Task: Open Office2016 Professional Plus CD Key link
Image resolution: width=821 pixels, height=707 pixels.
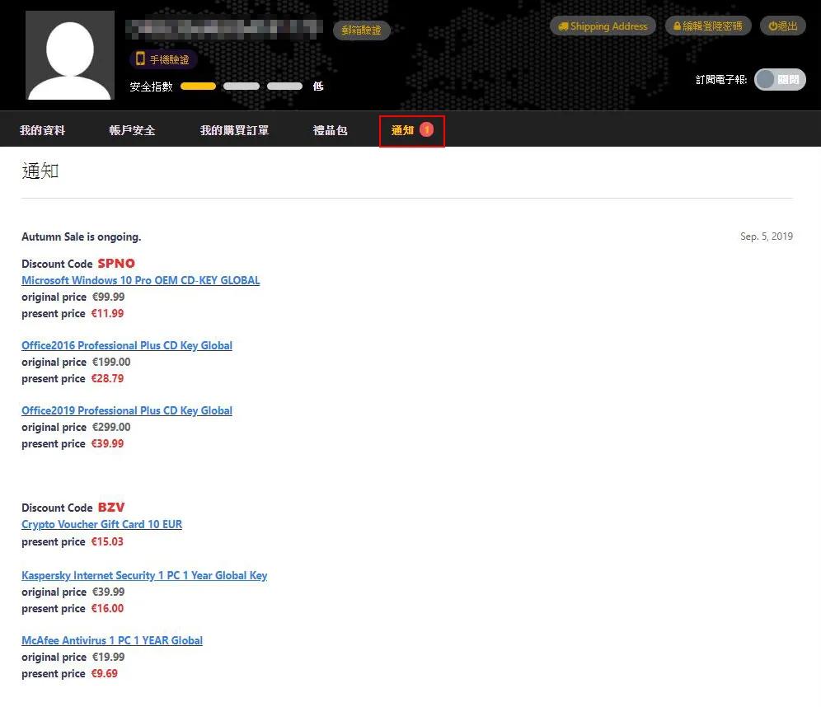Action: click(x=127, y=345)
